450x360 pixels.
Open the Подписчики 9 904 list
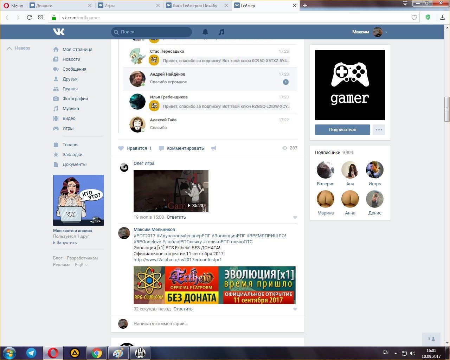tap(334, 153)
